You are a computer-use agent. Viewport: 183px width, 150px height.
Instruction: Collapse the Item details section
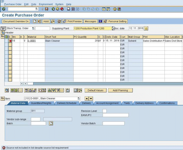coord(3,98)
